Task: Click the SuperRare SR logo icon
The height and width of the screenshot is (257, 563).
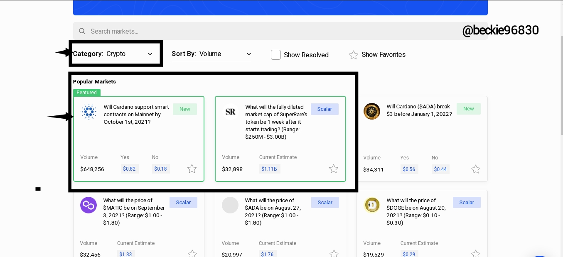Action: click(230, 112)
